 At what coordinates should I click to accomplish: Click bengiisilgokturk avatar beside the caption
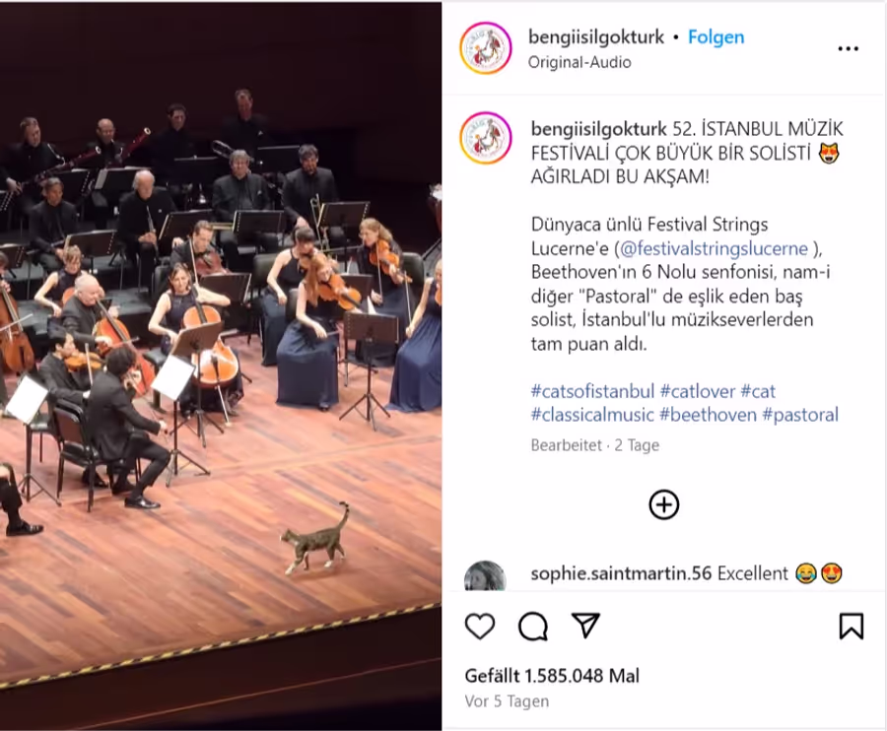point(486,138)
